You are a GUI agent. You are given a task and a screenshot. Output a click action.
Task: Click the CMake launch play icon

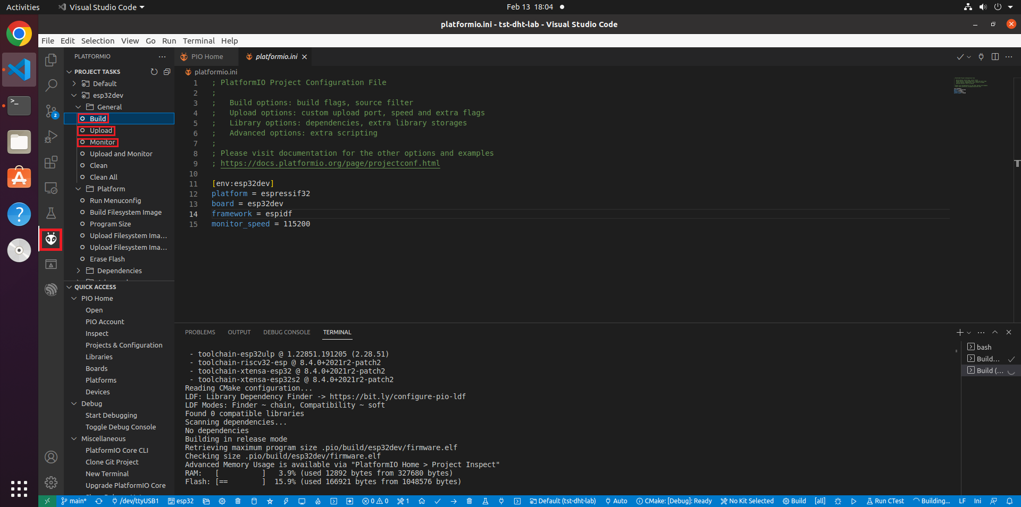click(853, 501)
